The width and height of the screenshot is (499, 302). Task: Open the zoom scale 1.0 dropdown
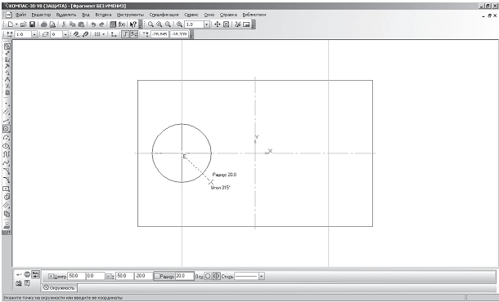207,24
